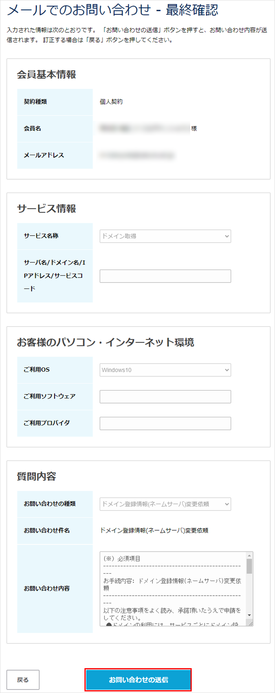The width and height of the screenshot is (275, 693).
Task: Open the お問い合わせの種類 dropdown
Action: (x=165, y=504)
